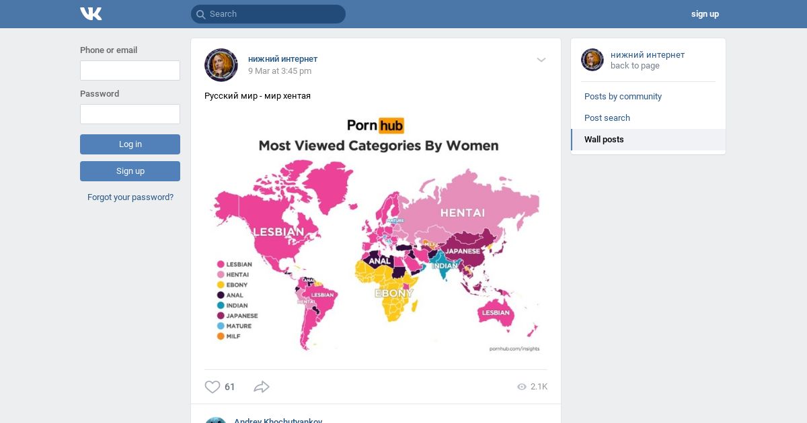Image resolution: width=807 pixels, height=423 pixels.
Task: Click the views eye icon
Action: pos(522,387)
